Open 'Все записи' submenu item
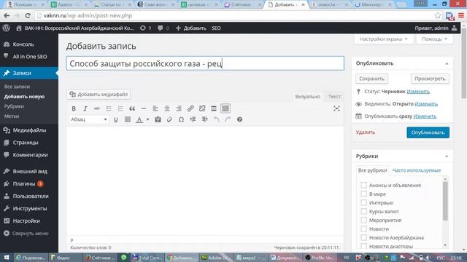This screenshot has height=262, width=467. 17,87
